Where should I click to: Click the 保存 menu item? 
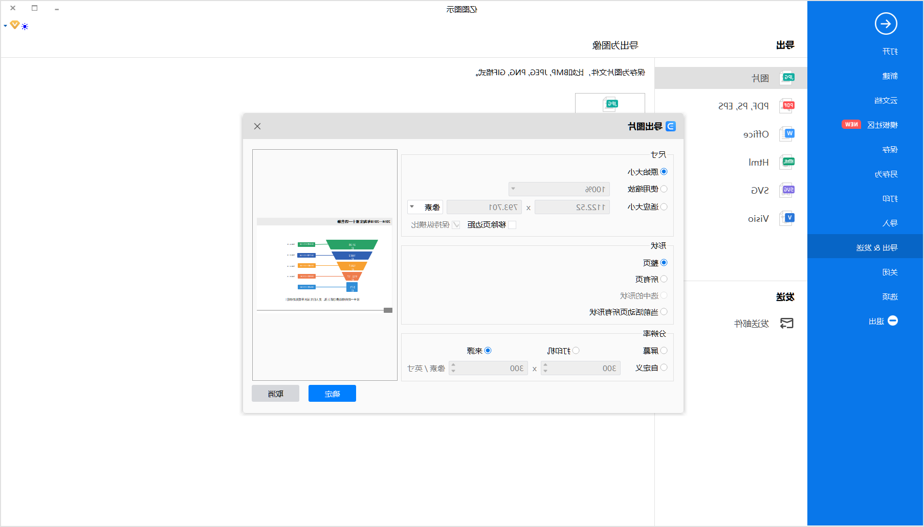tap(890, 149)
